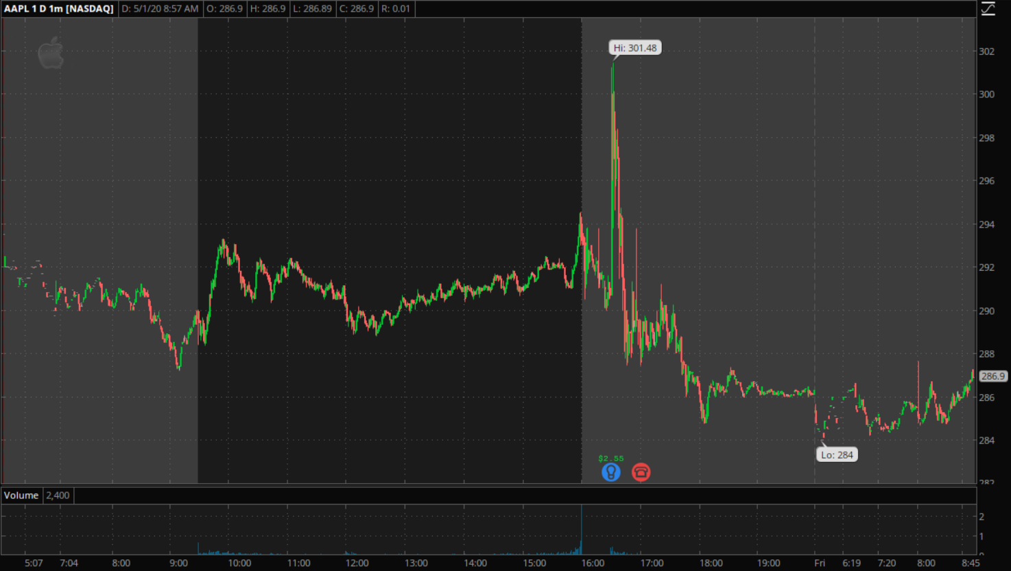
Task: Click the 294 price axis label
Action: (x=986, y=224)
